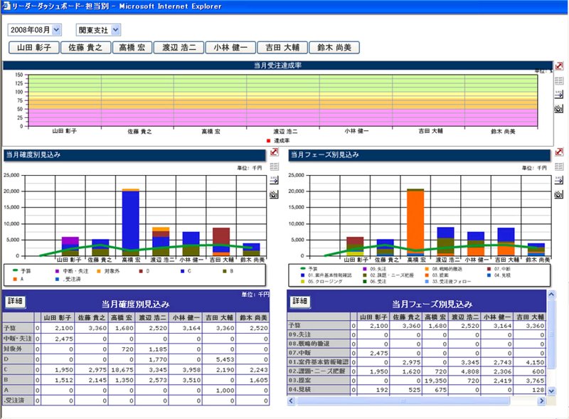Image resolution: width=569 pixels, height=419 pixels.
Task: Open the 関東支社 branch dropdown
Action: 115,30
